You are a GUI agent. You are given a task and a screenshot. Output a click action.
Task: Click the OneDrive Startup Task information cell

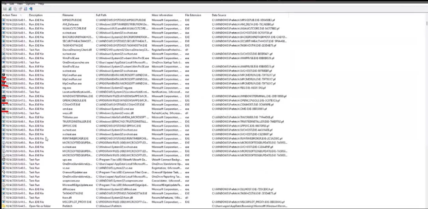166,62
